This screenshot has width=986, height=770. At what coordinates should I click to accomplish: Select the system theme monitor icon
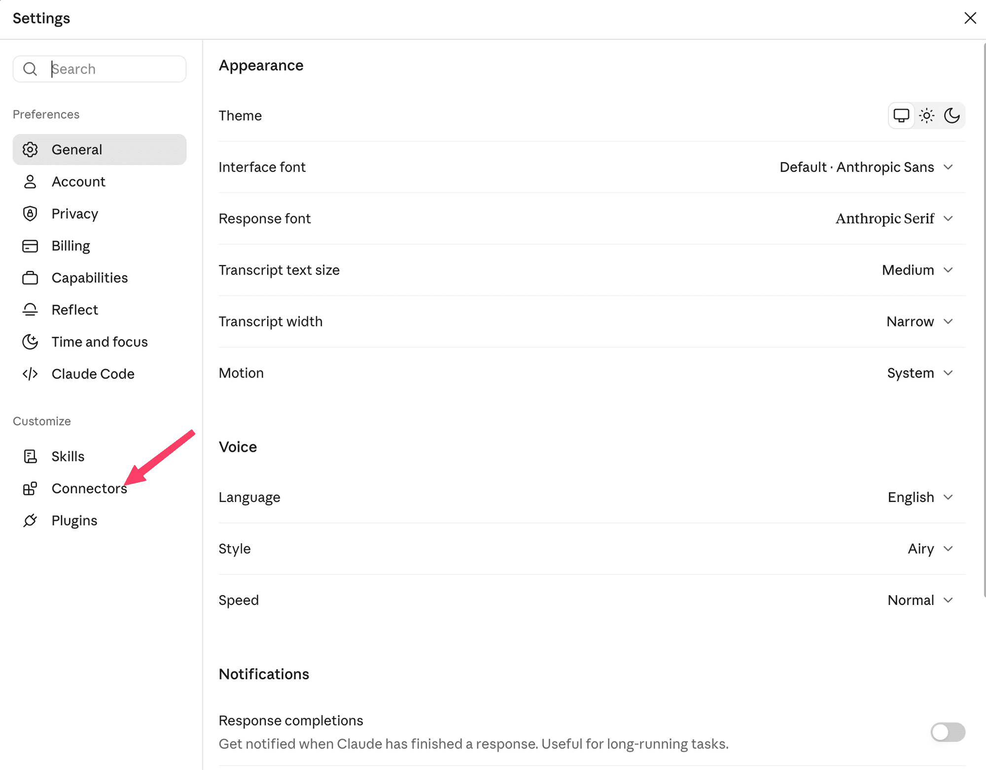(901, 116)
